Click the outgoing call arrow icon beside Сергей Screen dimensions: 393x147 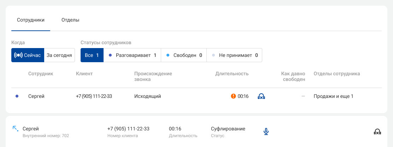click(x=16, y=129)
